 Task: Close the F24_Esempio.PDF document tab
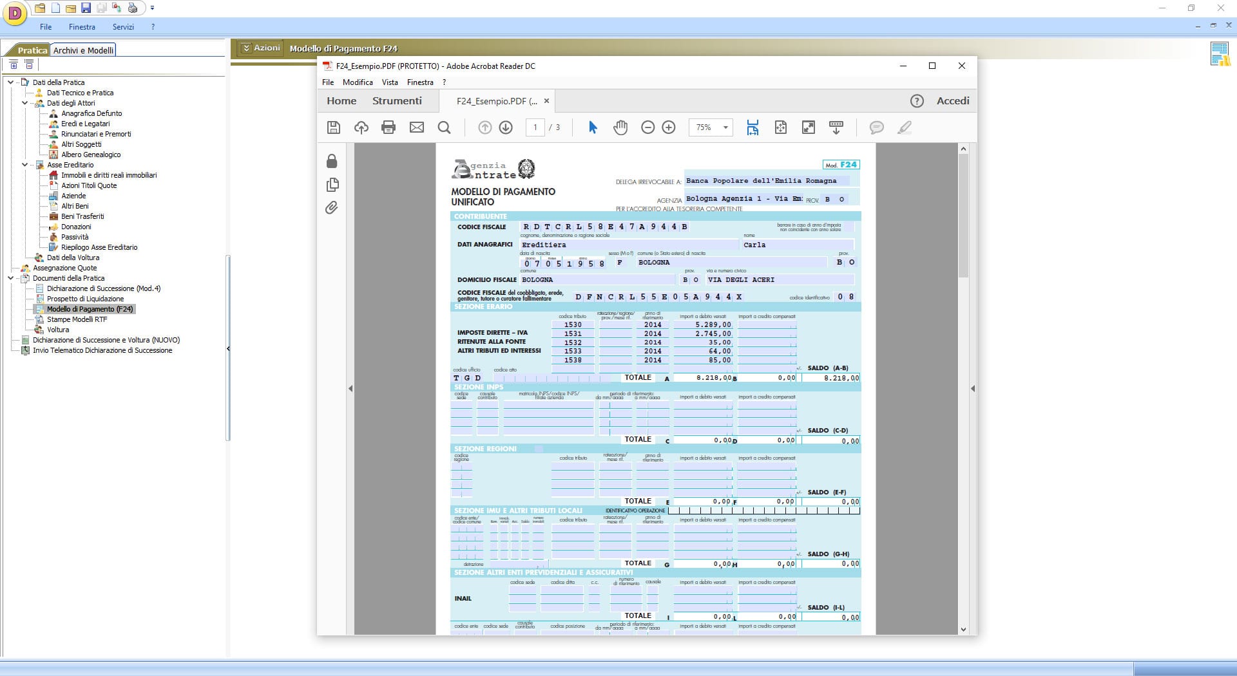point(546,101)
